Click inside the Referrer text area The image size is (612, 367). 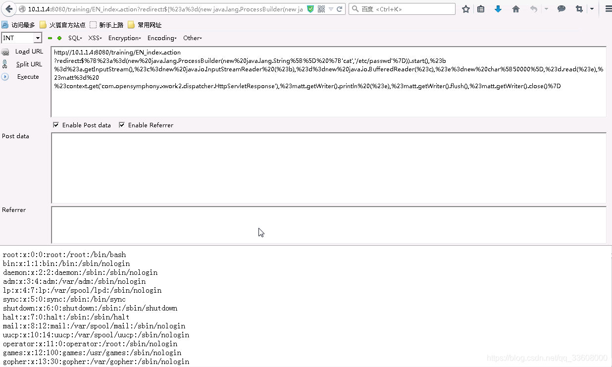tap(328, 225)
